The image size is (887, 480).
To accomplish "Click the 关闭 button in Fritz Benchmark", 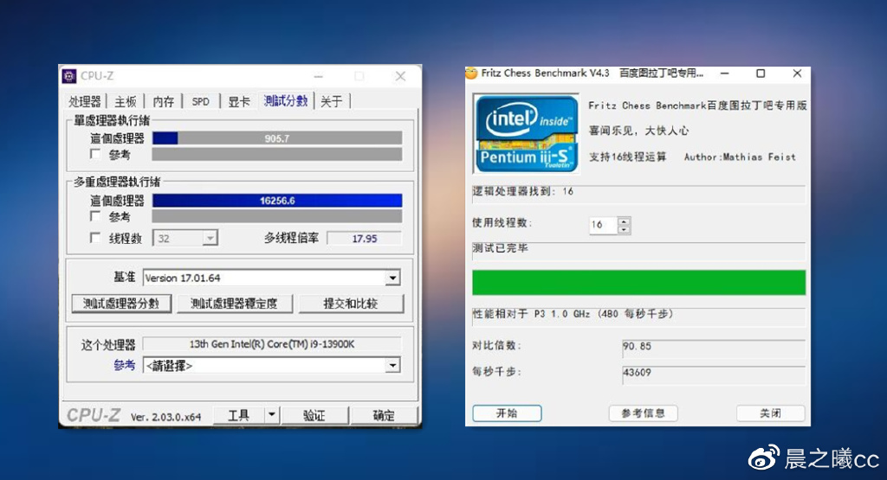I will (x=770, y=413).
